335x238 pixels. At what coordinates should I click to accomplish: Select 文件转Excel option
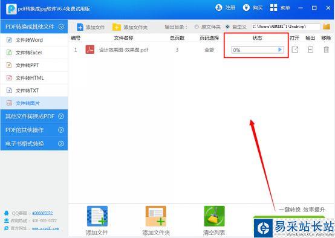click(34, 53)
